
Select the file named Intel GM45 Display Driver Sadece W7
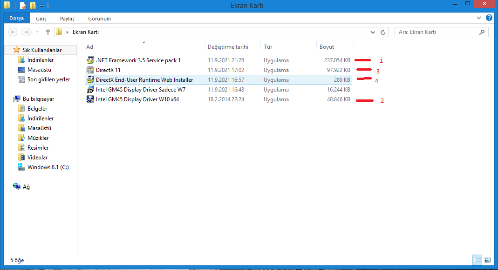(141, 90)
